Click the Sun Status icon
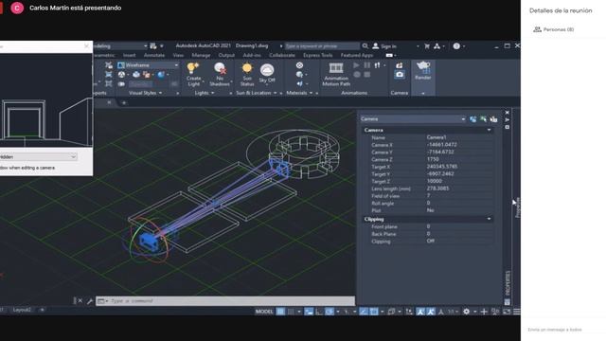 pos(246,68)
